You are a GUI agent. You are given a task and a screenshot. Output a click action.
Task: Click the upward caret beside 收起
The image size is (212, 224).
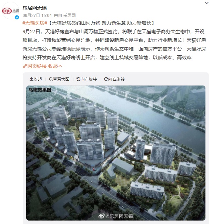coord(60,66)
